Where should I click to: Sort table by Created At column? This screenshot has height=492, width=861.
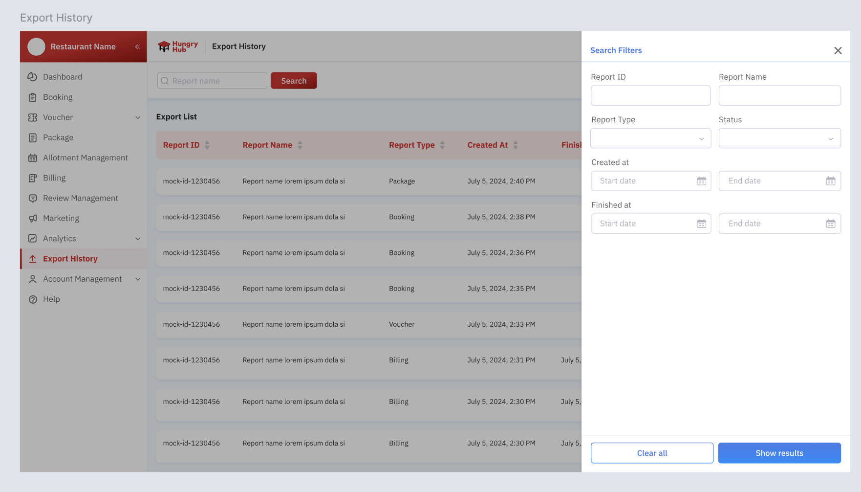pos(516,145)
